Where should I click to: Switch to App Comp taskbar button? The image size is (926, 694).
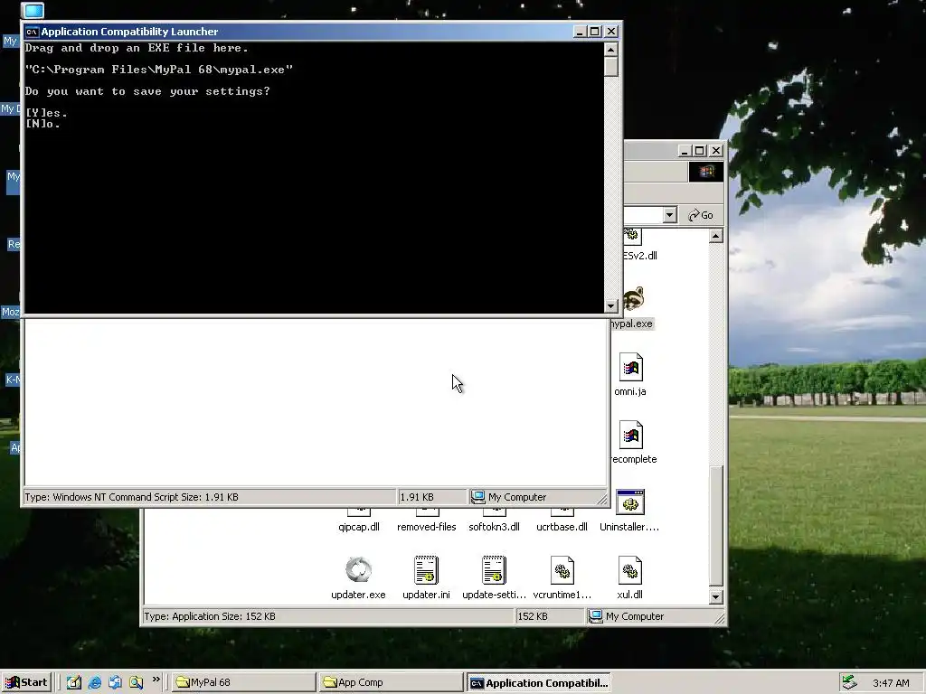coord(391,682)
